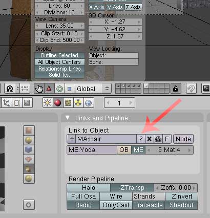The image size is (210, 218).
Task: Click the automatic name car icon
Action: [158, 139]
